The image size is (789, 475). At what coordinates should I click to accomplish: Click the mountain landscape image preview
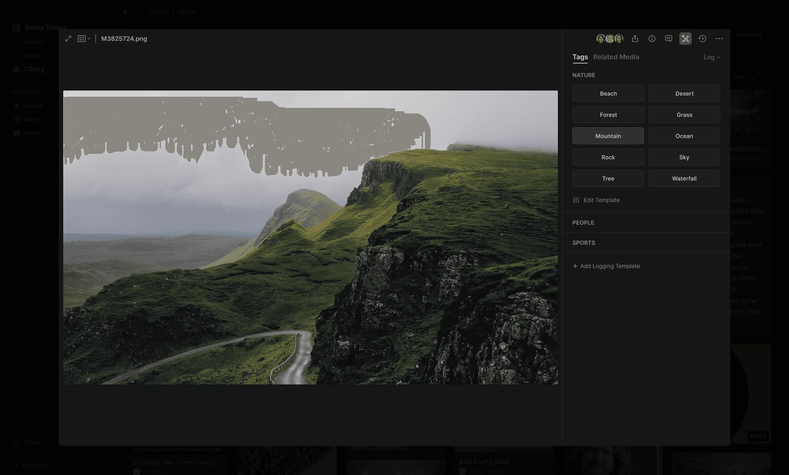point(310,237)
